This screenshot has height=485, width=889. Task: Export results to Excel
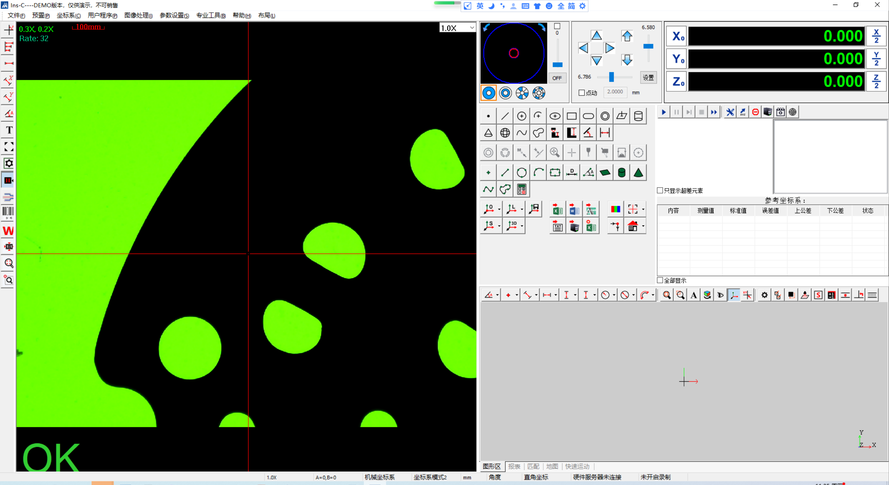point(557,209)
